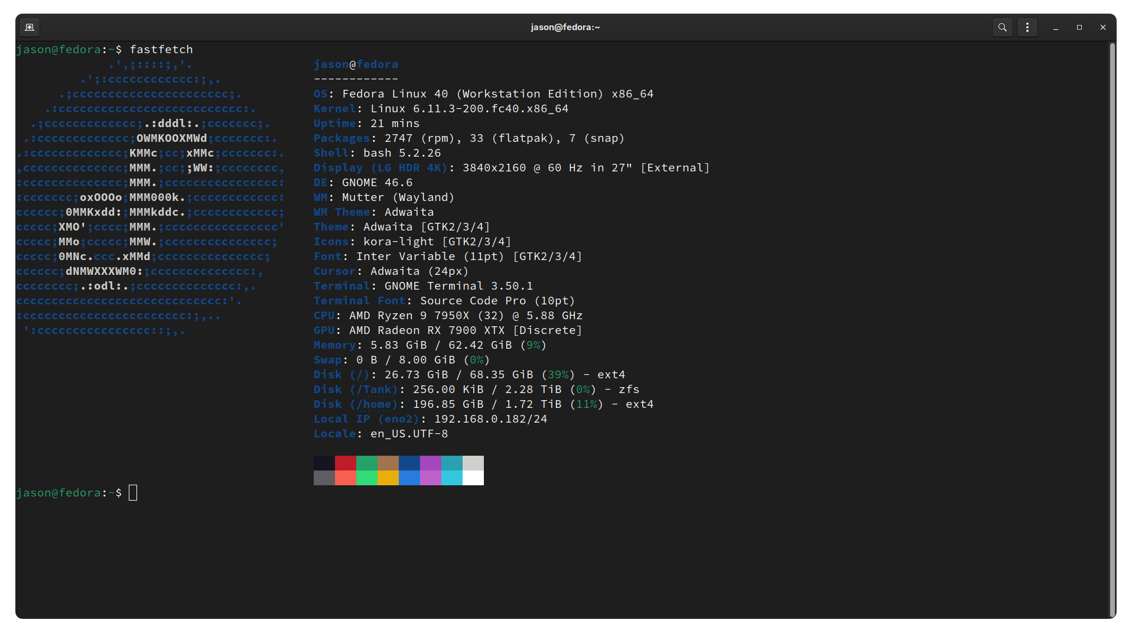Click the search magnifier icon
The height and width of the screenshot is (636, 1132).
[x=1002, y=27]
